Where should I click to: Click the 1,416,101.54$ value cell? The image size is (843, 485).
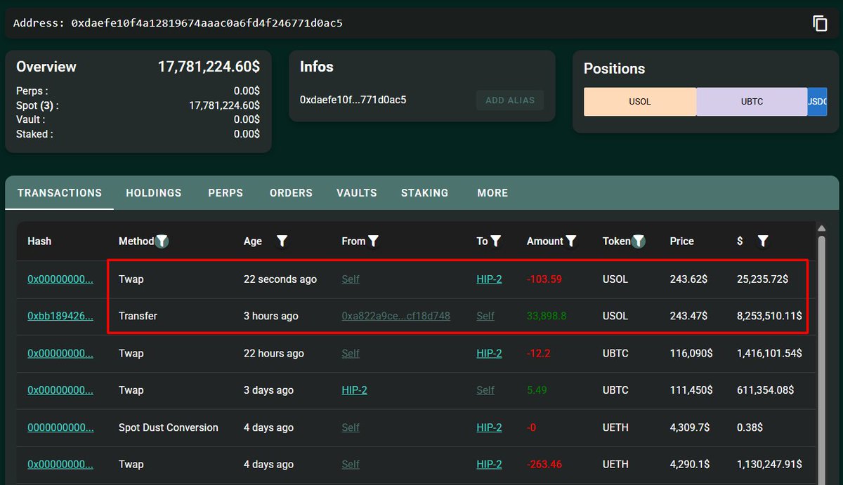769,353
